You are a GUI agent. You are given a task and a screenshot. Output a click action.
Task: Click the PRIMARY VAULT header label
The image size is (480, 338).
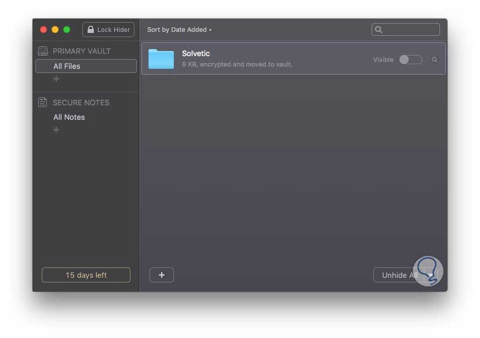click(82, 51)
